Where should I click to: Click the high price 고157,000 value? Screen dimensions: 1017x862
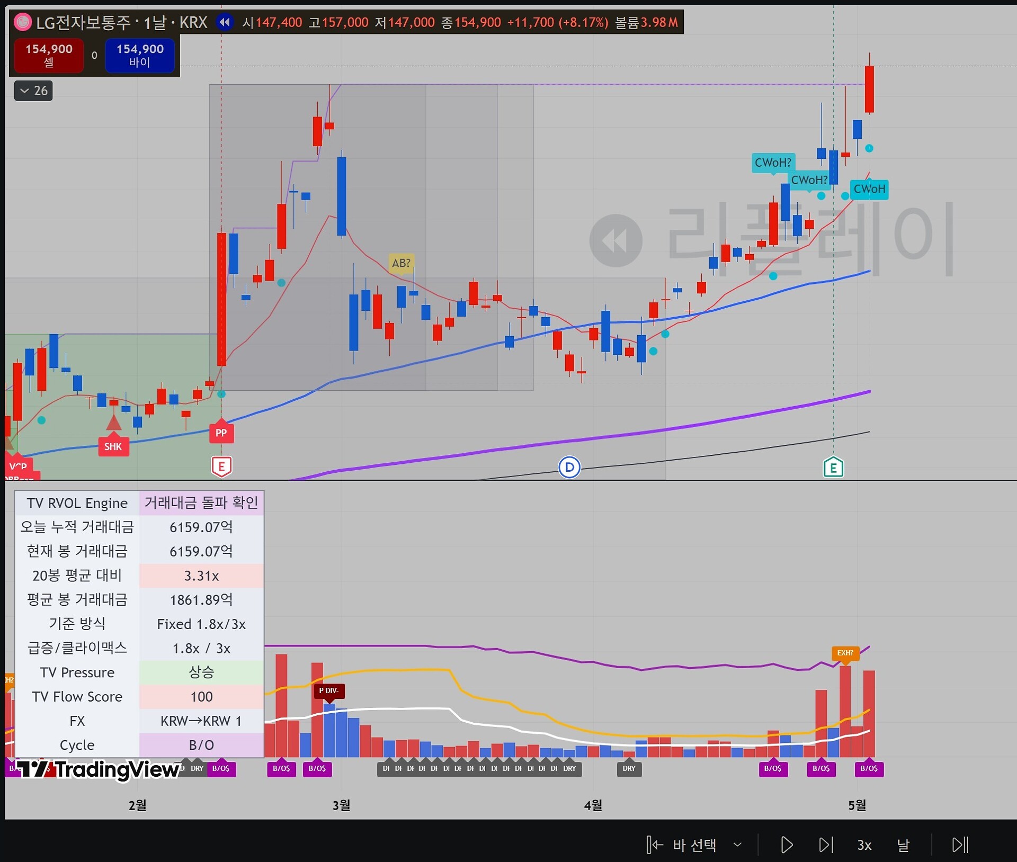(x=338, y=22)
